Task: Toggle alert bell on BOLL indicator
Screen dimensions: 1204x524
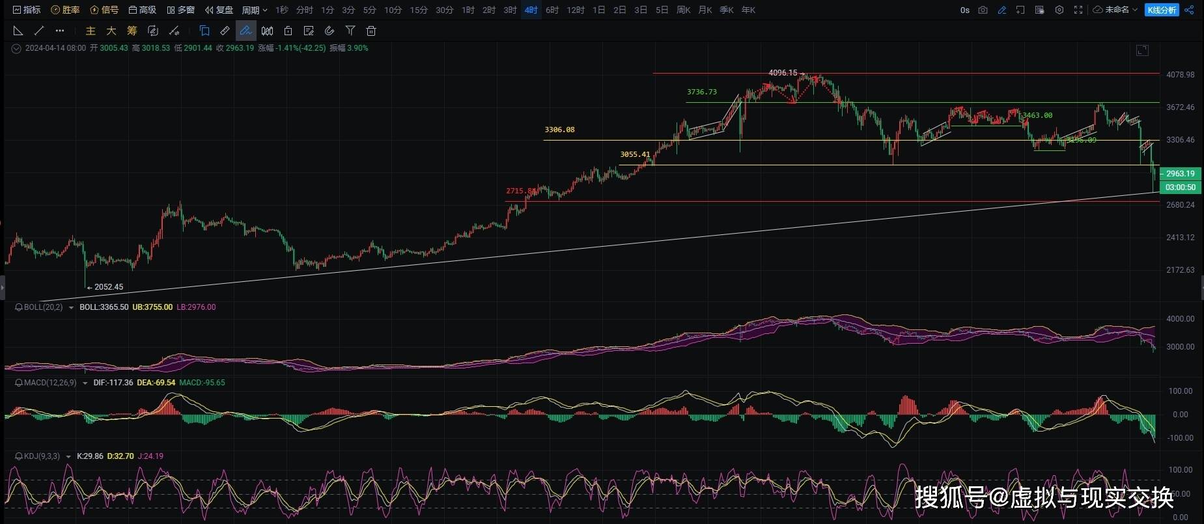Action: [18, 307]
